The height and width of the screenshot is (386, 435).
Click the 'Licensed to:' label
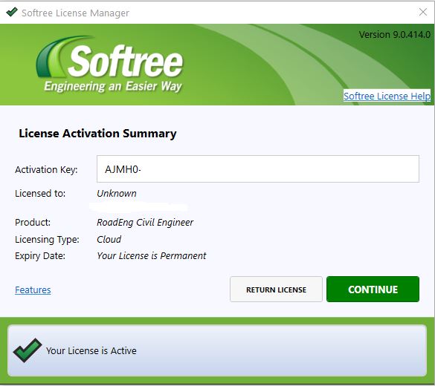40,193
